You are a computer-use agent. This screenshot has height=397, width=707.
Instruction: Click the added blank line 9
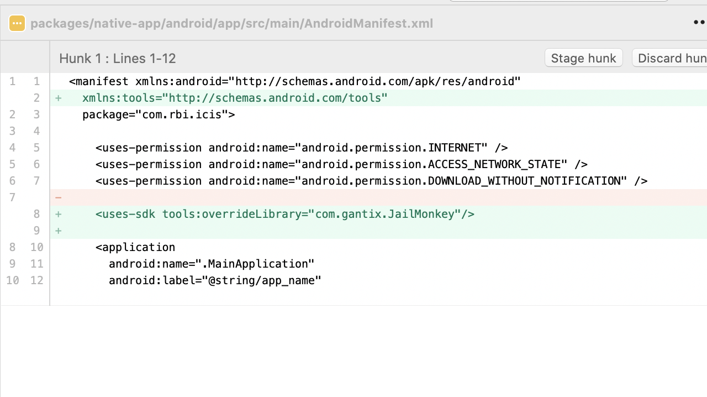pos(378,231)
